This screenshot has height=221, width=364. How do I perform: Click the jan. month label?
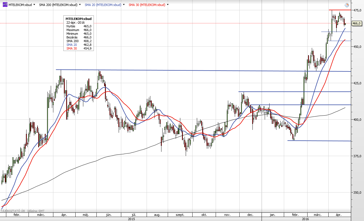click(272, 215)
